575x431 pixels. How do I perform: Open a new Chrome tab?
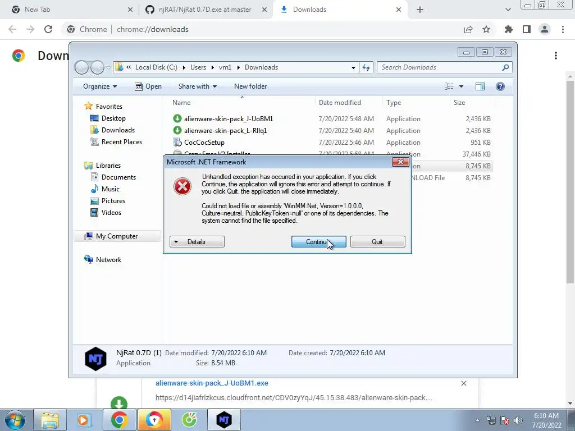pyautogui.click(x=420, y=10)
